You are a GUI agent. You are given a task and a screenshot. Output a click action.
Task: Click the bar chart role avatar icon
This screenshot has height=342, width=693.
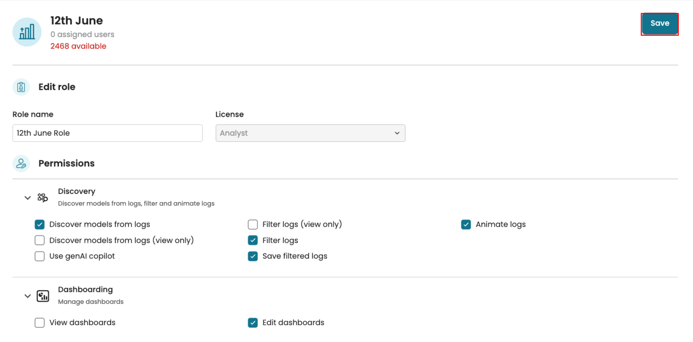coord(27,32)
